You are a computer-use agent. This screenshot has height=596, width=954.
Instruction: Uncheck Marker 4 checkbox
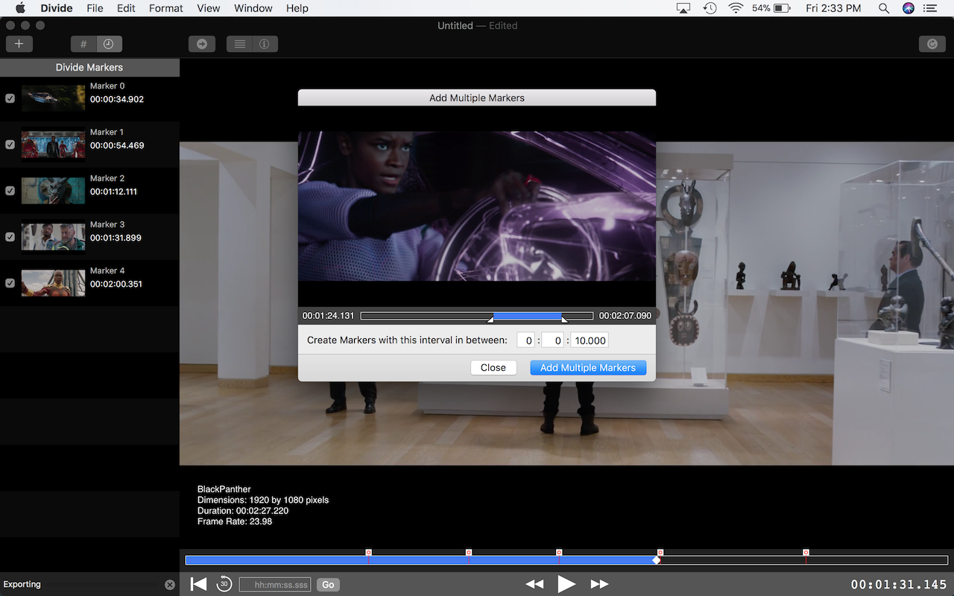pyautogui.click(x=10, y=283)
